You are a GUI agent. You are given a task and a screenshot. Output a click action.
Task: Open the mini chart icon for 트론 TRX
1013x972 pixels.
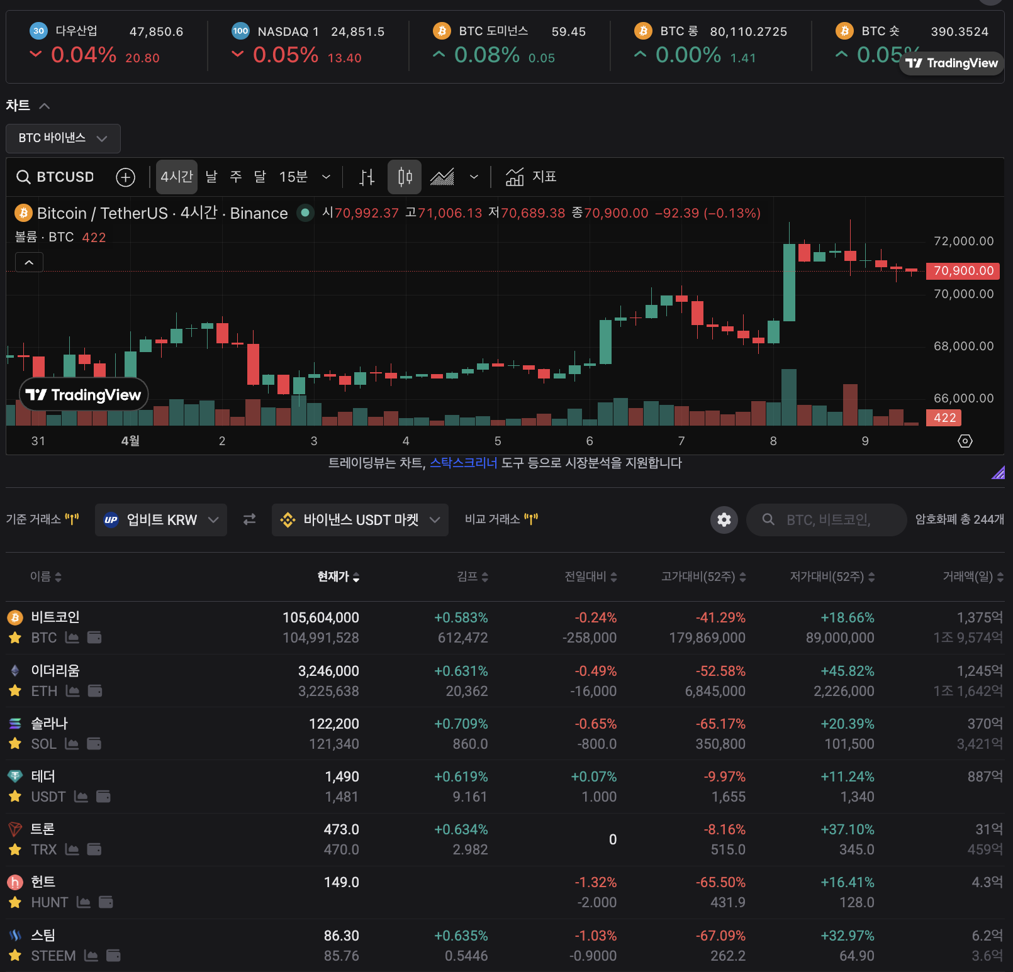point(72,849)
